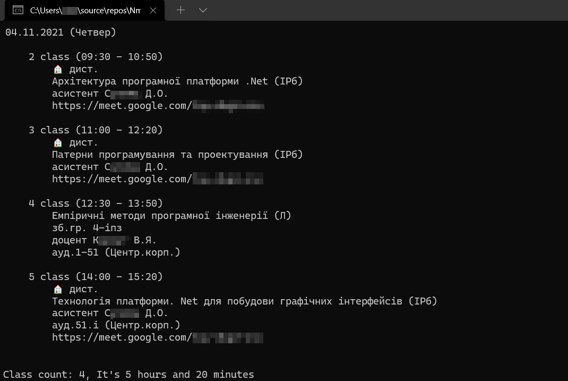Click house icon under 5 class
Image resolution: width=568 pixels, height=381 pixels.
pos(58,289)
